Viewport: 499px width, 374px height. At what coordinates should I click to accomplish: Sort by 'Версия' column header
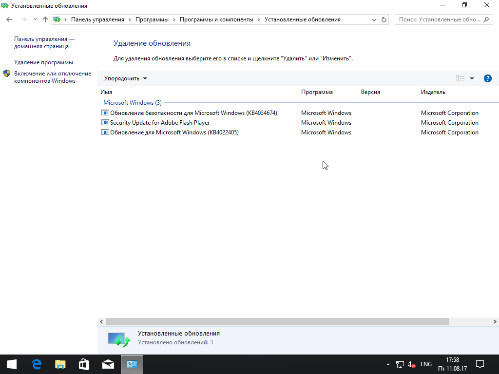(387, 92)
